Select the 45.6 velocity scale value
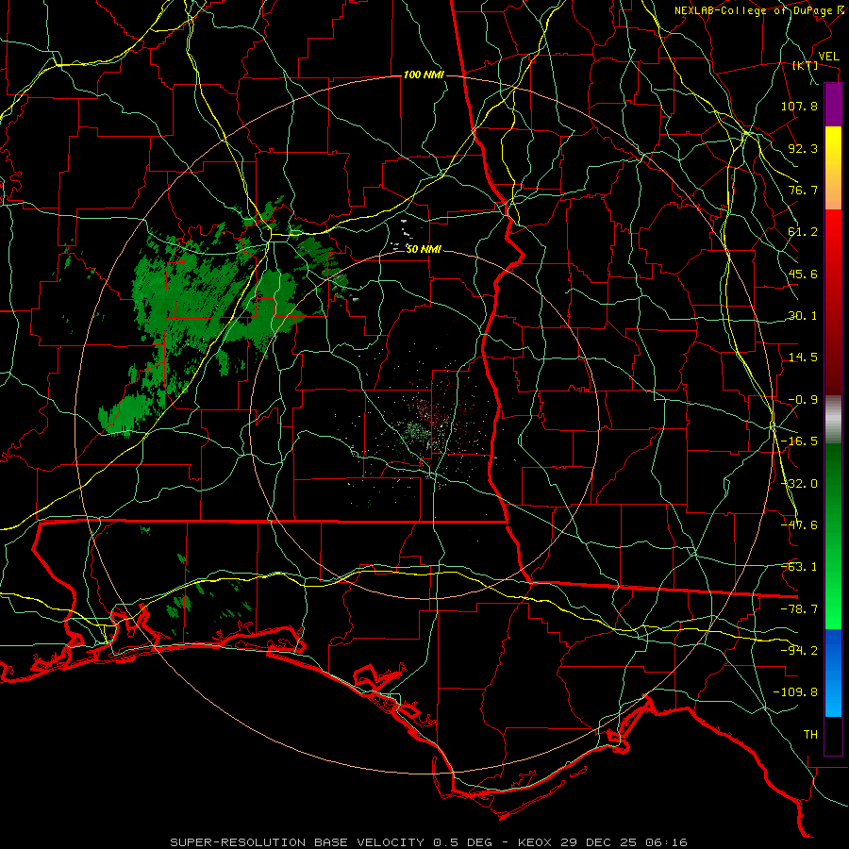This screenshot has width=849, height=849. [803, 274]
